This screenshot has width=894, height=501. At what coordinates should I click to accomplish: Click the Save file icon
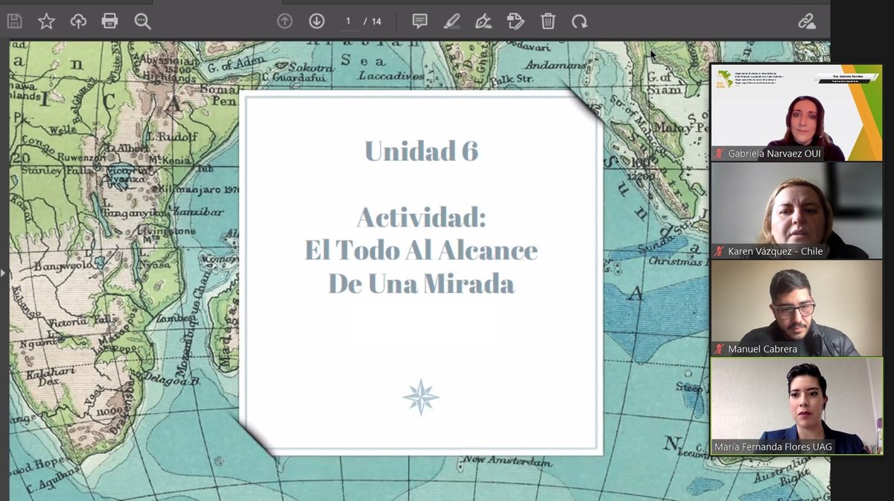[x=15, y=22]
